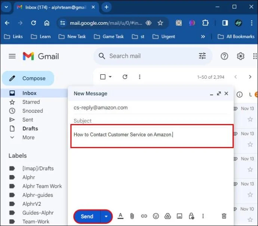This screenshot has height=226, width=258.
Task: Go to the Starred folder
Action: (31, 102)
